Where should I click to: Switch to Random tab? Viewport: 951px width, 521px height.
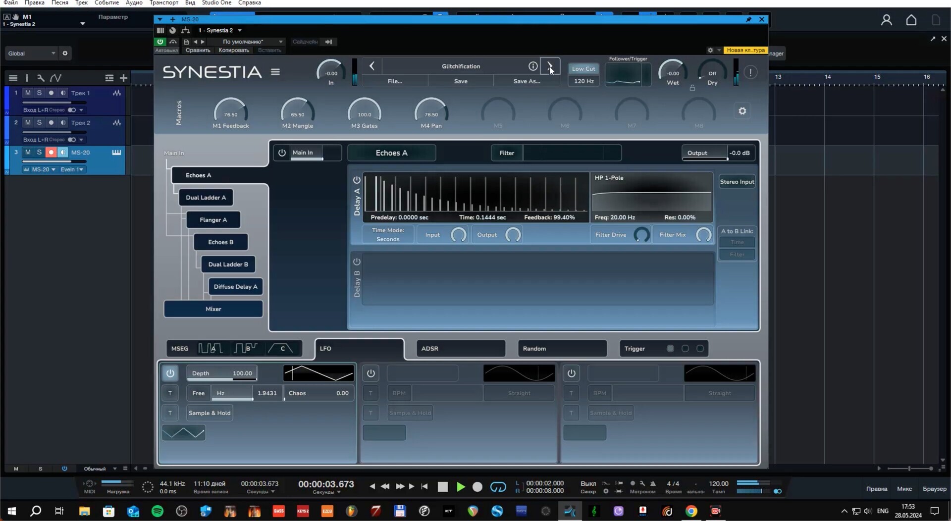[562, 348]
